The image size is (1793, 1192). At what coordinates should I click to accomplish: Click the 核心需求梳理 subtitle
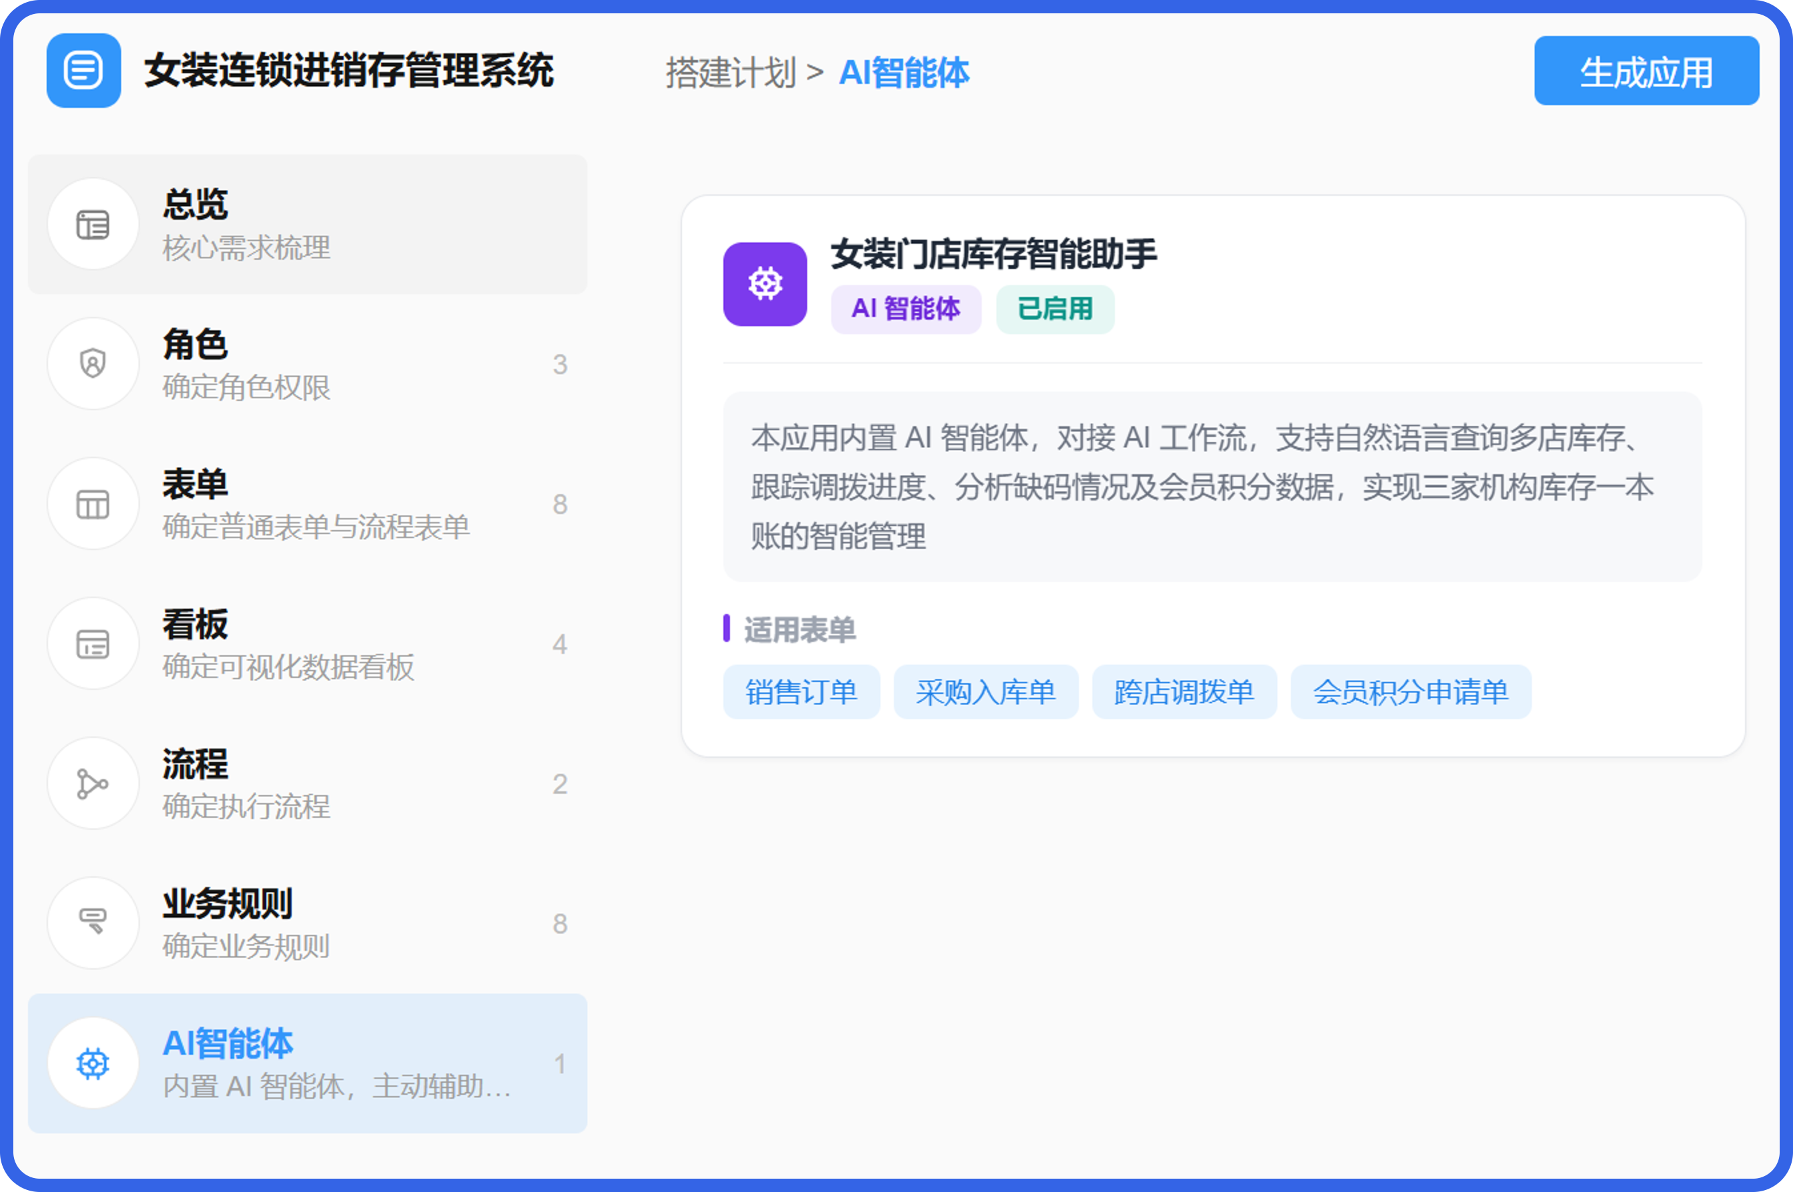(246, 248)
